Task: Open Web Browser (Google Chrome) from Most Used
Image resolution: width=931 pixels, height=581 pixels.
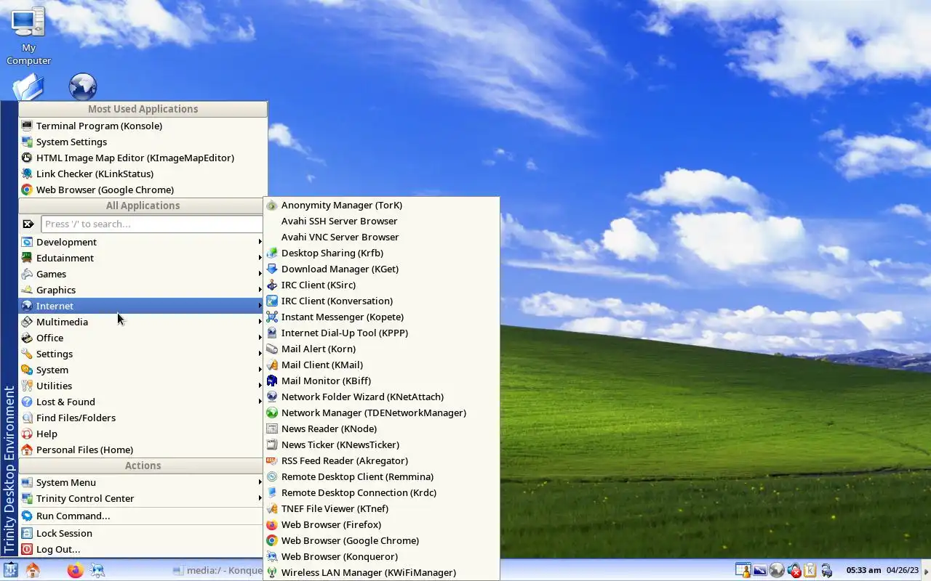Action: point(143,190)
